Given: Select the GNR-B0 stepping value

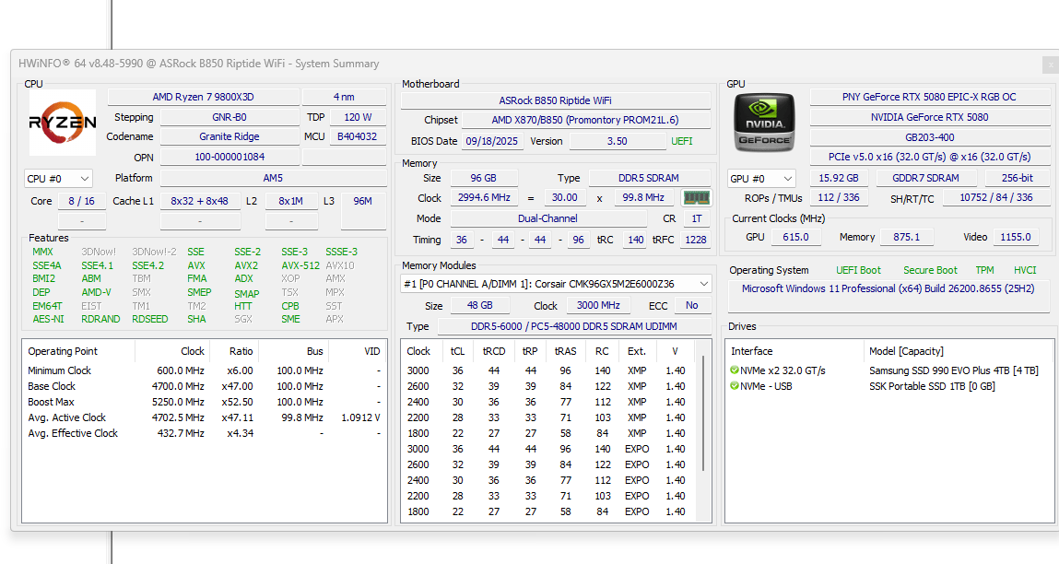Looking at the screenshot, I should pyautogui.click(x=229, y=117).
